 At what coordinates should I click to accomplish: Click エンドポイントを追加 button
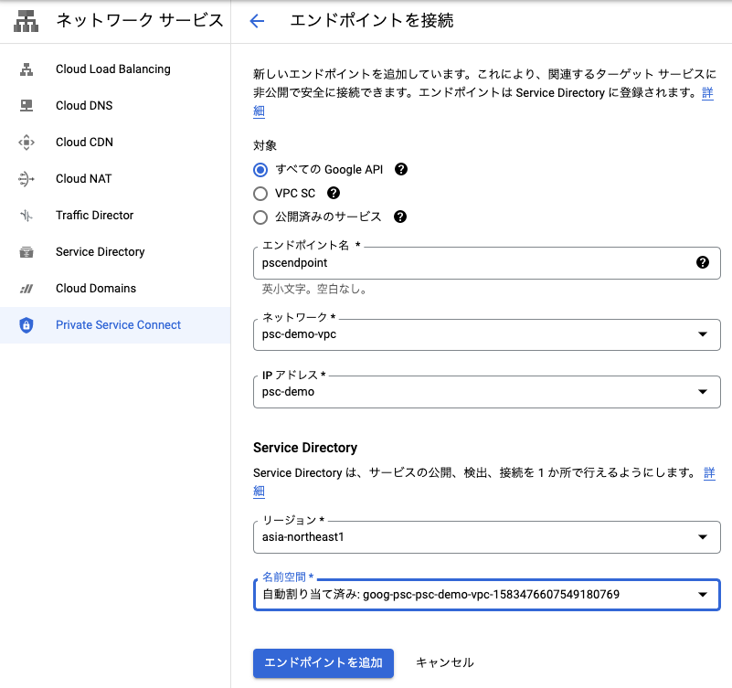[323, 662]
